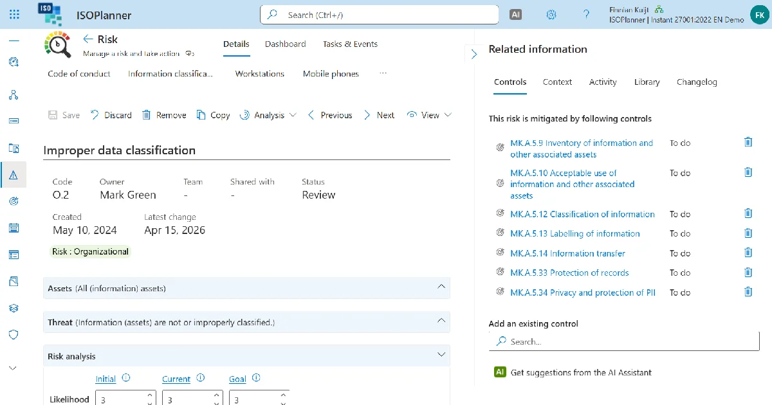Open the table list icon in sidebar
This screenshot has height=405, width=772.
tap(14, 255)
